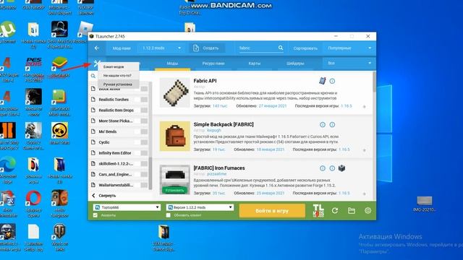The width and height of the screenshot is (463, 260).
Task: Click the main mod catalog scrollbar
Action: pyautogui.click(x=375, y=82)
